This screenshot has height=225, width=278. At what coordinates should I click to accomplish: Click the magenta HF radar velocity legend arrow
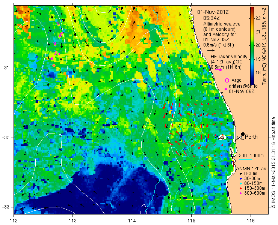point(218,70)
